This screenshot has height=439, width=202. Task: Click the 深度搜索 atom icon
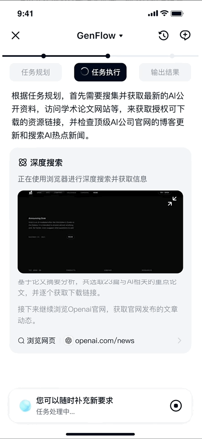click(x=23, y=162)
